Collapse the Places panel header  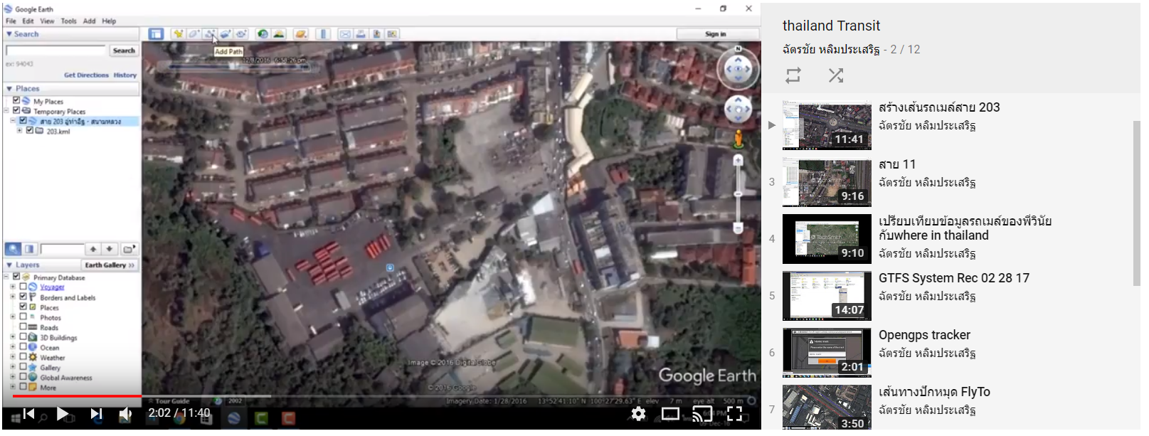71,88
